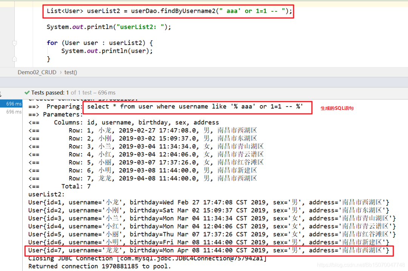Click console 'Row: 3, 小兰' line
Screen dimensions: 408x271
coord(146,147)
